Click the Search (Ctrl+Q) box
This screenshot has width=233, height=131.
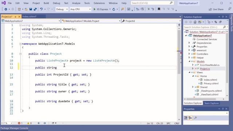(x=152, y=3)
